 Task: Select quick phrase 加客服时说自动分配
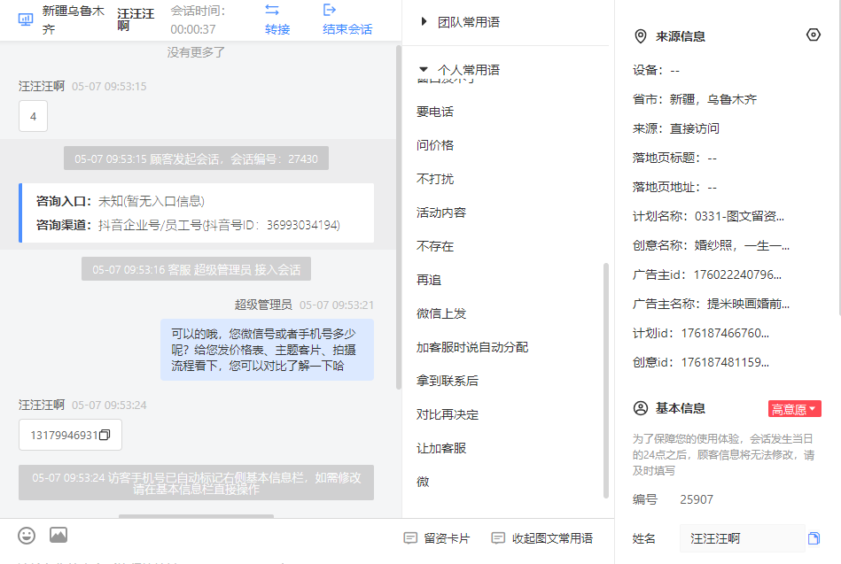click(472, 347)
